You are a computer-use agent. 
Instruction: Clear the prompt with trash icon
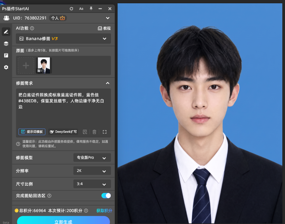(94, 132)
